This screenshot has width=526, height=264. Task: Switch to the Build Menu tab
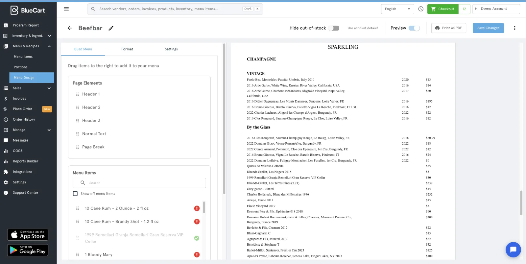pyautogui.click(x=83, y=49)
